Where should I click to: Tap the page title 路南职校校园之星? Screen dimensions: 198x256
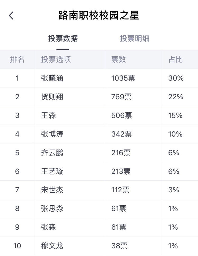pos(99,16)
